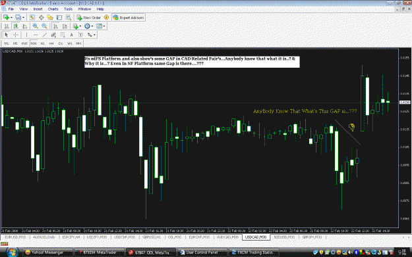Viewport: 412px width, 257px height.
Task: Switch to H1 timeframe
Action: (x=43, y=43)
